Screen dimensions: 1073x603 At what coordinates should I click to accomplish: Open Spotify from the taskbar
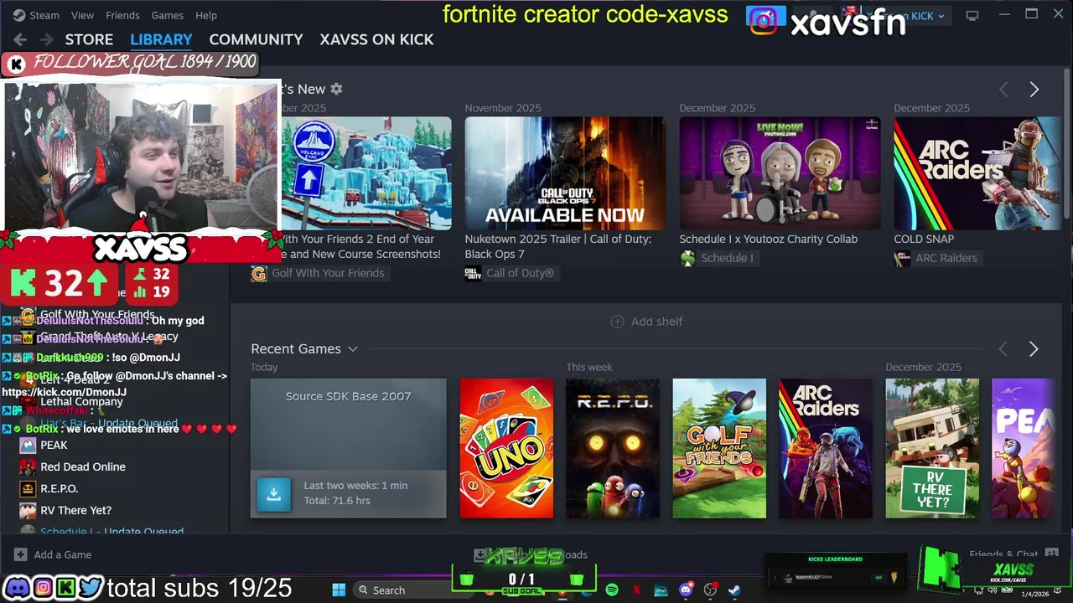[612, 590]
